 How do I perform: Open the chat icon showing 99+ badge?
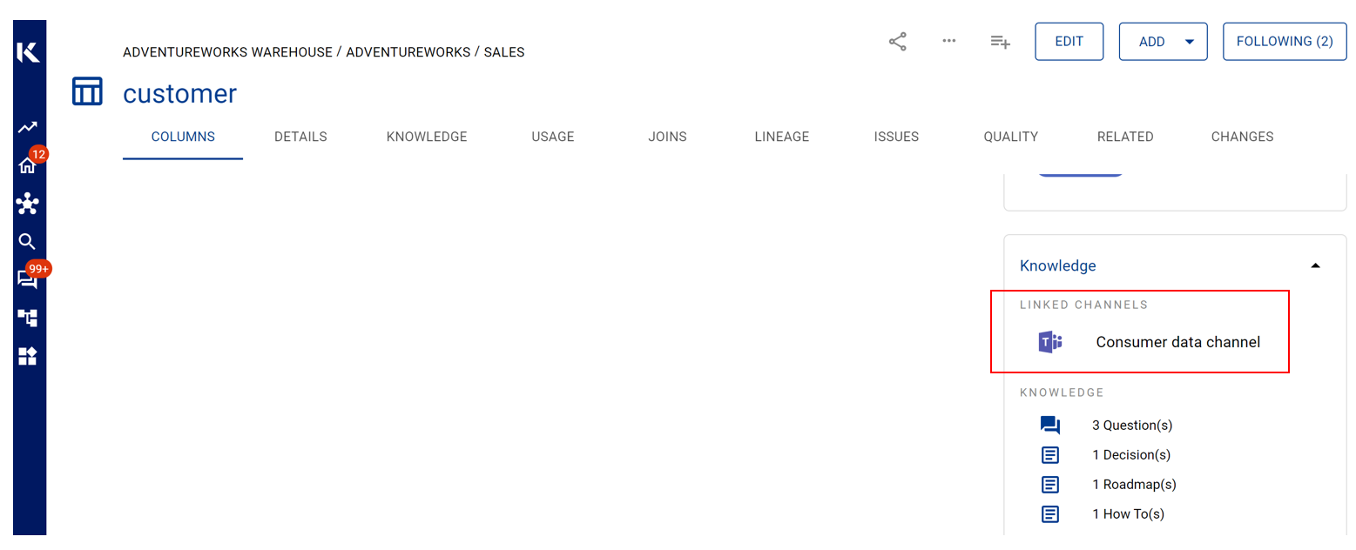[28, 279]
